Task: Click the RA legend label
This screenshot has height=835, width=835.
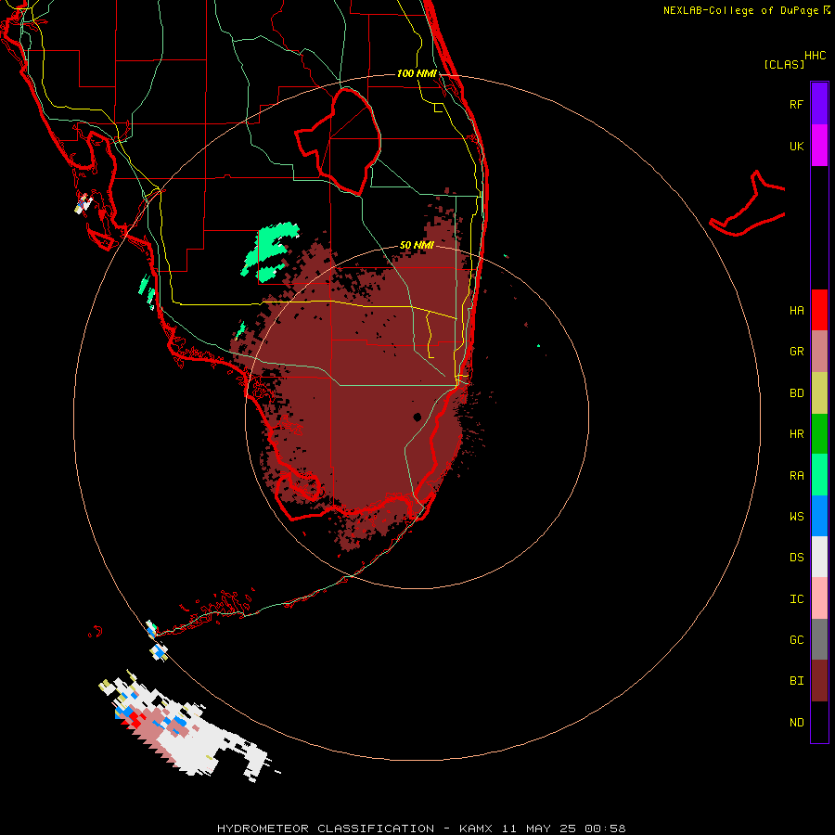Action: (x=796, y=476)
